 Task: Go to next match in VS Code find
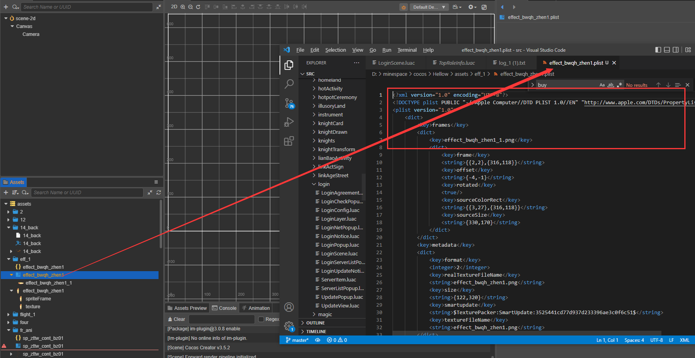point(668,85)
